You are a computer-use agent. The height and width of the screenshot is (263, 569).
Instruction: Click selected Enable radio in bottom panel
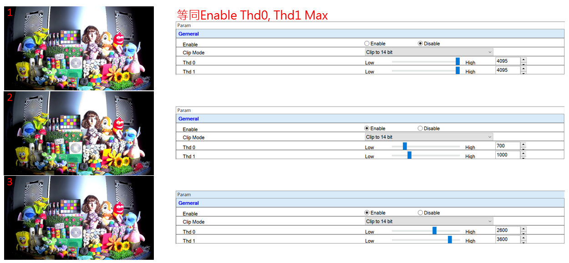pyautogui.click(x=367, y=213)
